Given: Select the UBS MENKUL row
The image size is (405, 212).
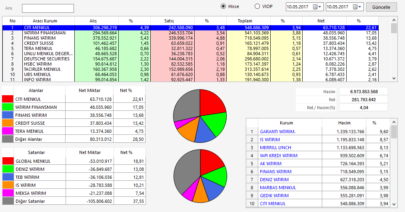Looking at the screenshot, I should 190,74.
